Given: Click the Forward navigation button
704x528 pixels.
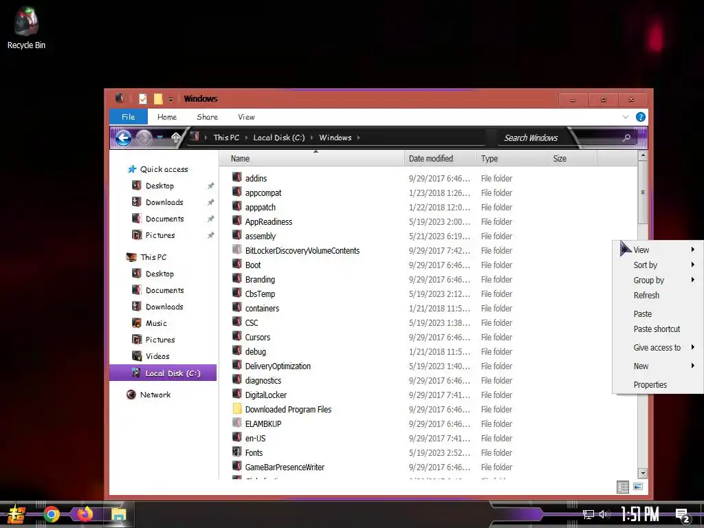Looking at the screenshot, I should point(144,137).
